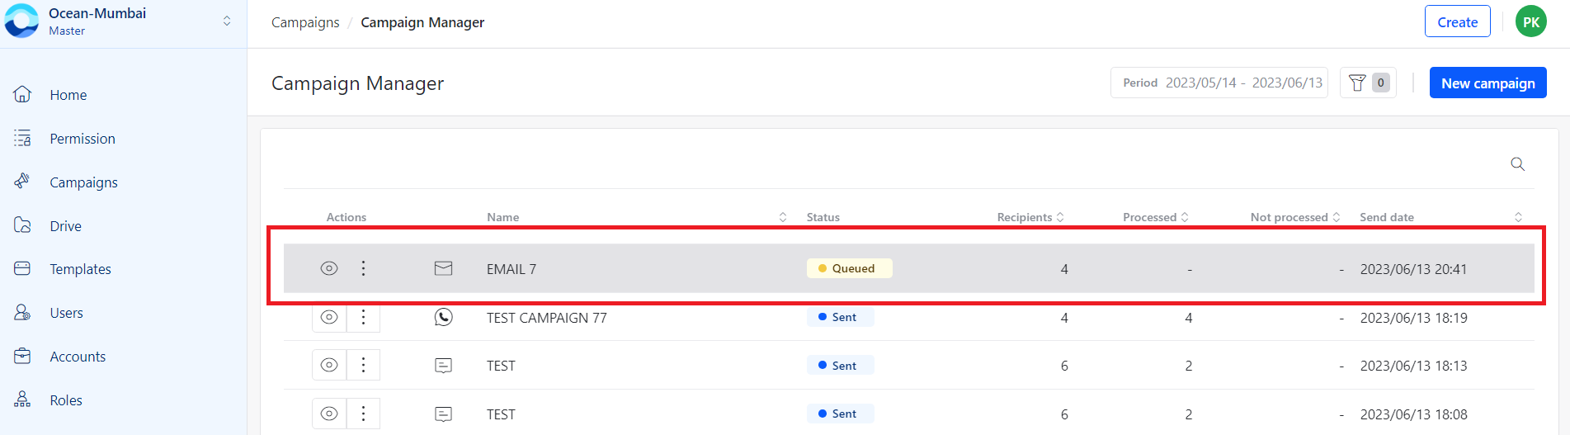Click send date 2023/06/13 18:08
The width and height of the screenshot is (1570, 435).
1413,414
